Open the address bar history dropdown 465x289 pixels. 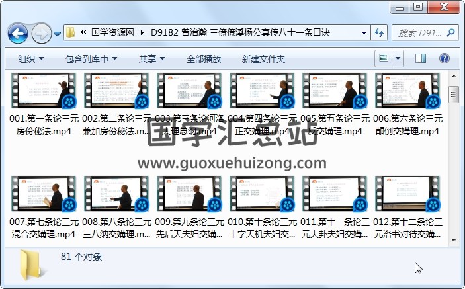coord(364,32)
